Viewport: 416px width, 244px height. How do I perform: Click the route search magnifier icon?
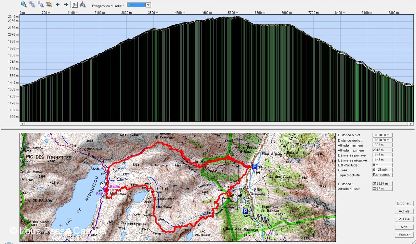point(83,5)
